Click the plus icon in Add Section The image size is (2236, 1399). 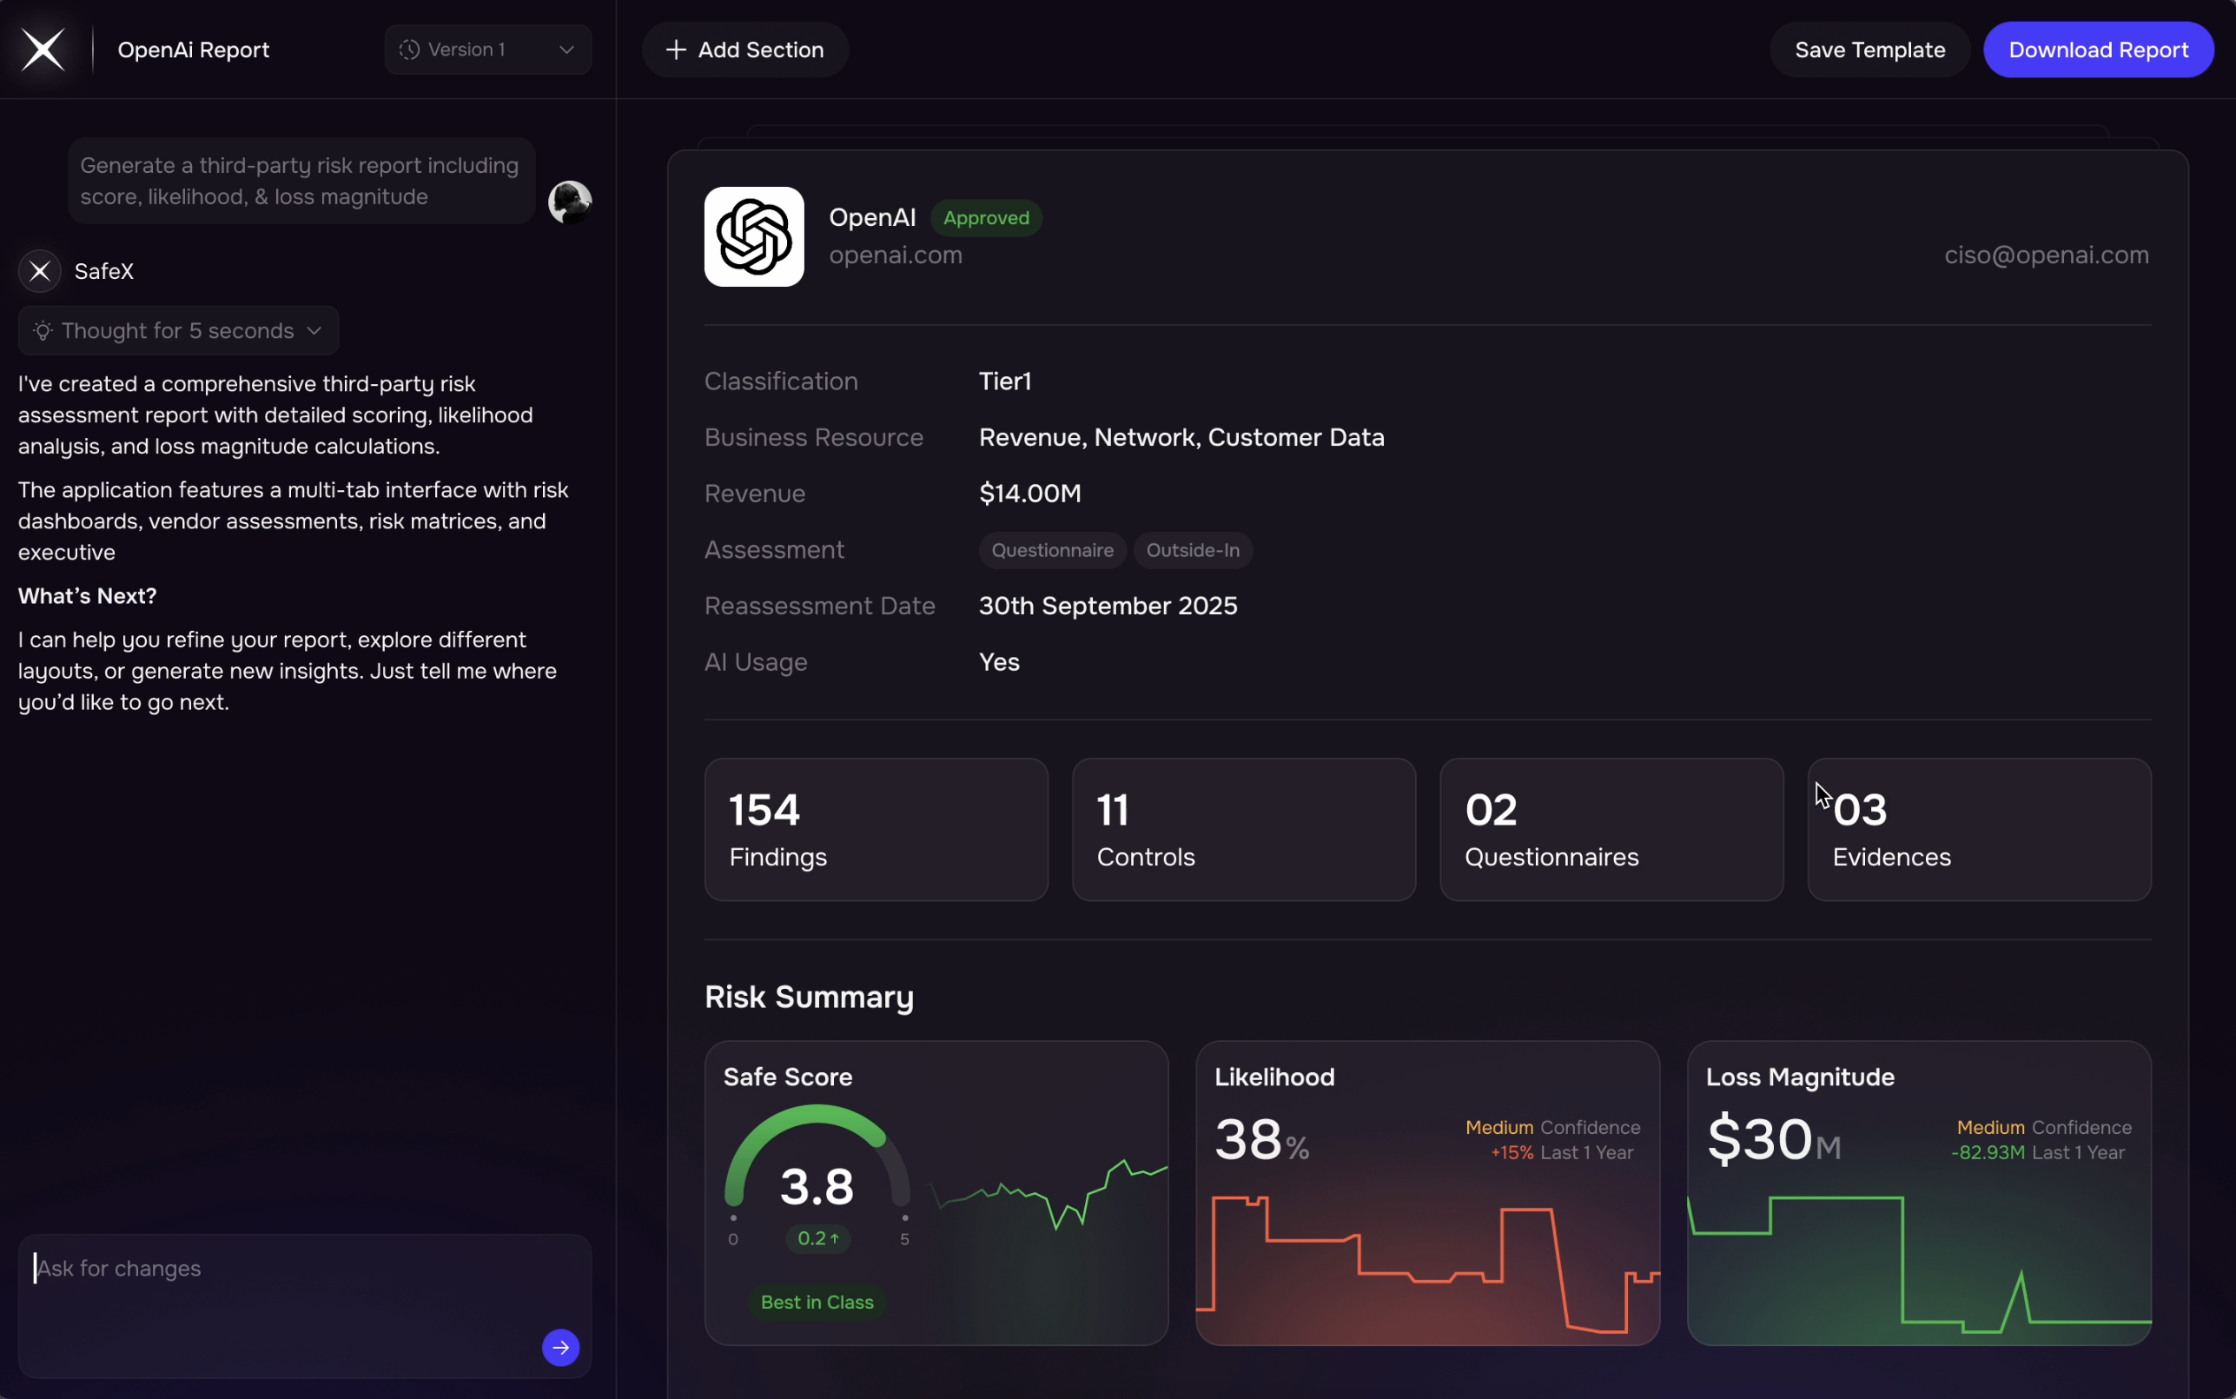click(676, 50)
